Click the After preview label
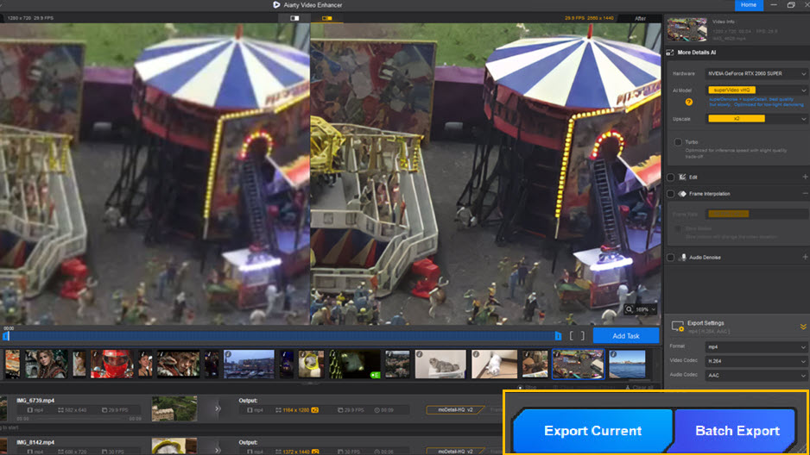 (x=640, y=18)
